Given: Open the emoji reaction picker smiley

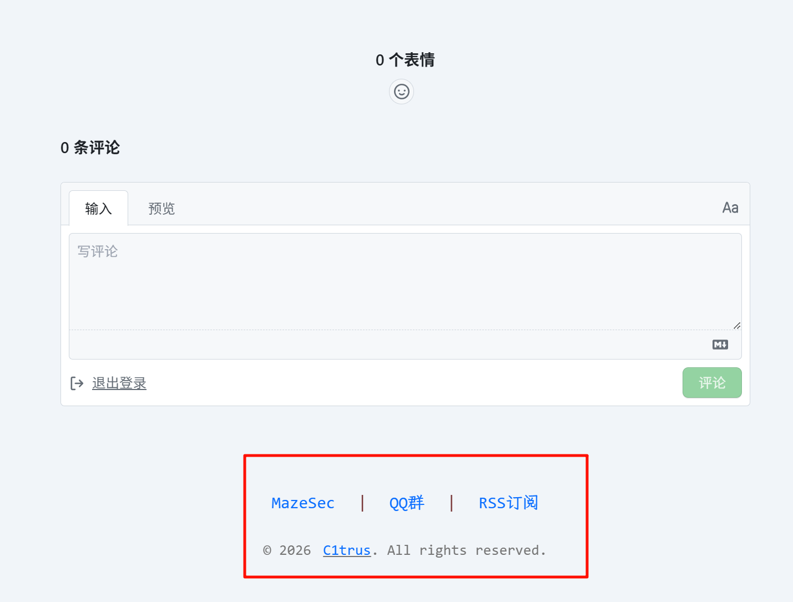Looking at the screenshot, I should click(x=401, y=92).
